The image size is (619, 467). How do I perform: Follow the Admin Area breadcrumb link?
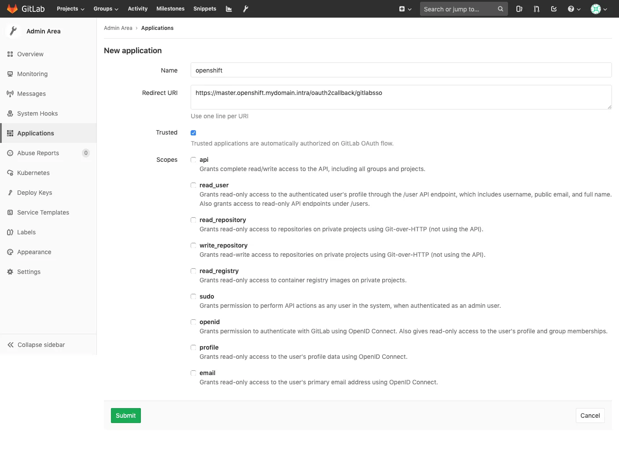coord(118,28)
